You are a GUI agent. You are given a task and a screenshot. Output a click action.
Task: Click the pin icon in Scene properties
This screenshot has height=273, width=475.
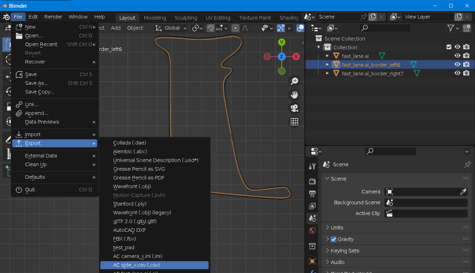(x=467, y=164)
